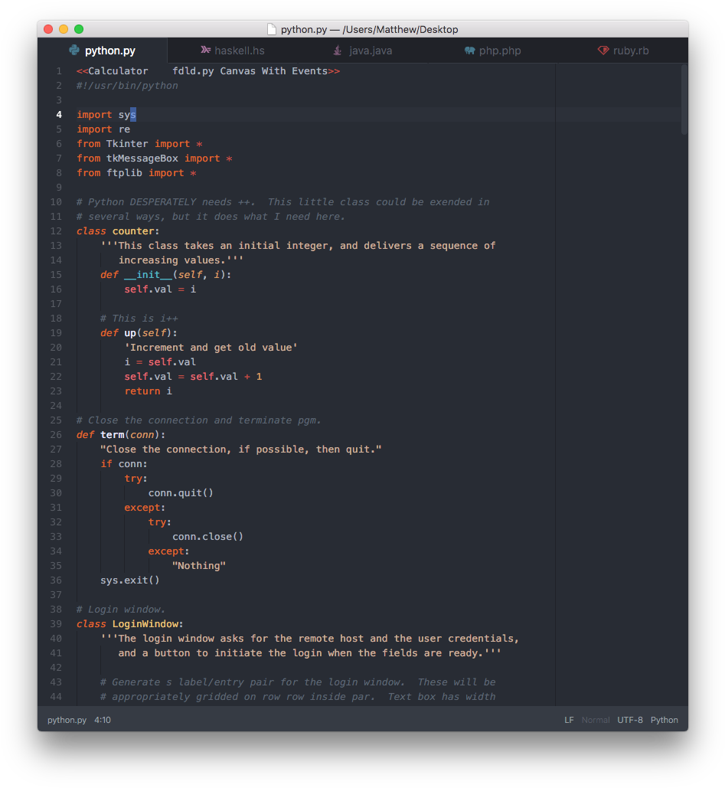This screenshot has width=725, height=788.
Task: Click the green zoom button in title bar
Action: (78, 28)
